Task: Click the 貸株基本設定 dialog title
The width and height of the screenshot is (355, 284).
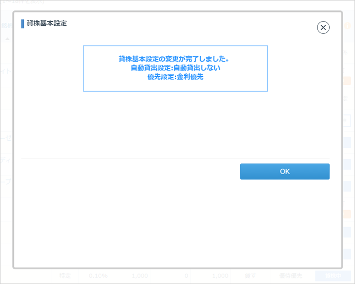Action: click(x=47, y=23)
